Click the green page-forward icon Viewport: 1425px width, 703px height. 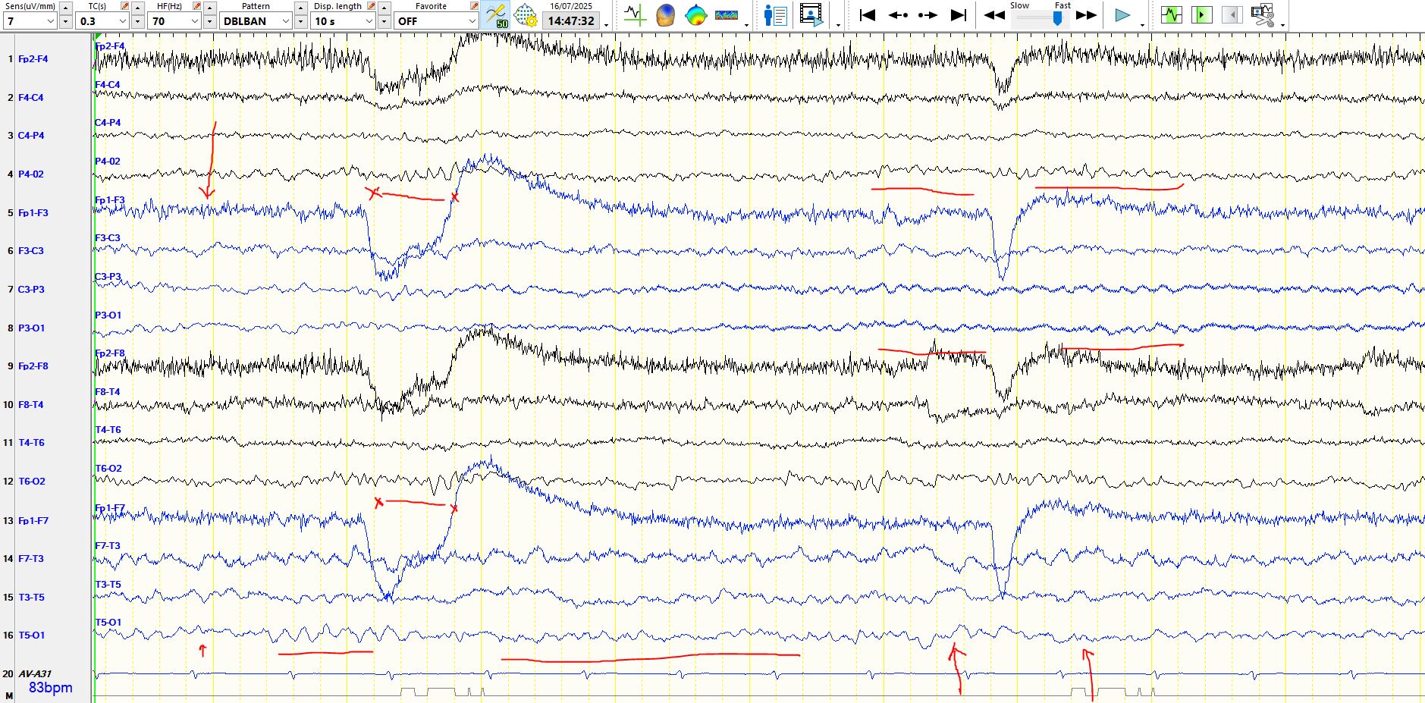tap(1202, 14)
